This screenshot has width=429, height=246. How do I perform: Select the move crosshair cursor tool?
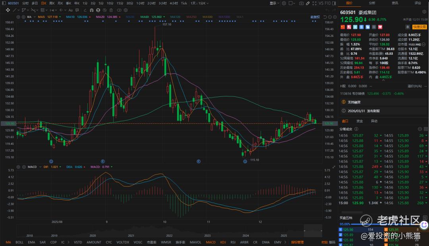8,10
